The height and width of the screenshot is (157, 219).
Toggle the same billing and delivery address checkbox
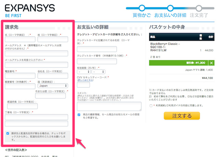pos(8,133)
